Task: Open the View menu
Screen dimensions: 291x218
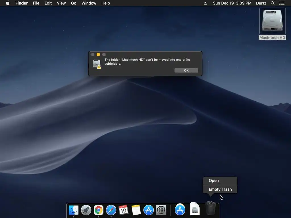Action: tap(61, 3)
